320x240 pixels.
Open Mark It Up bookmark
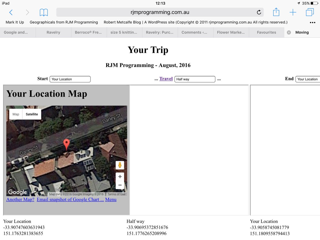tap(15, 22)
